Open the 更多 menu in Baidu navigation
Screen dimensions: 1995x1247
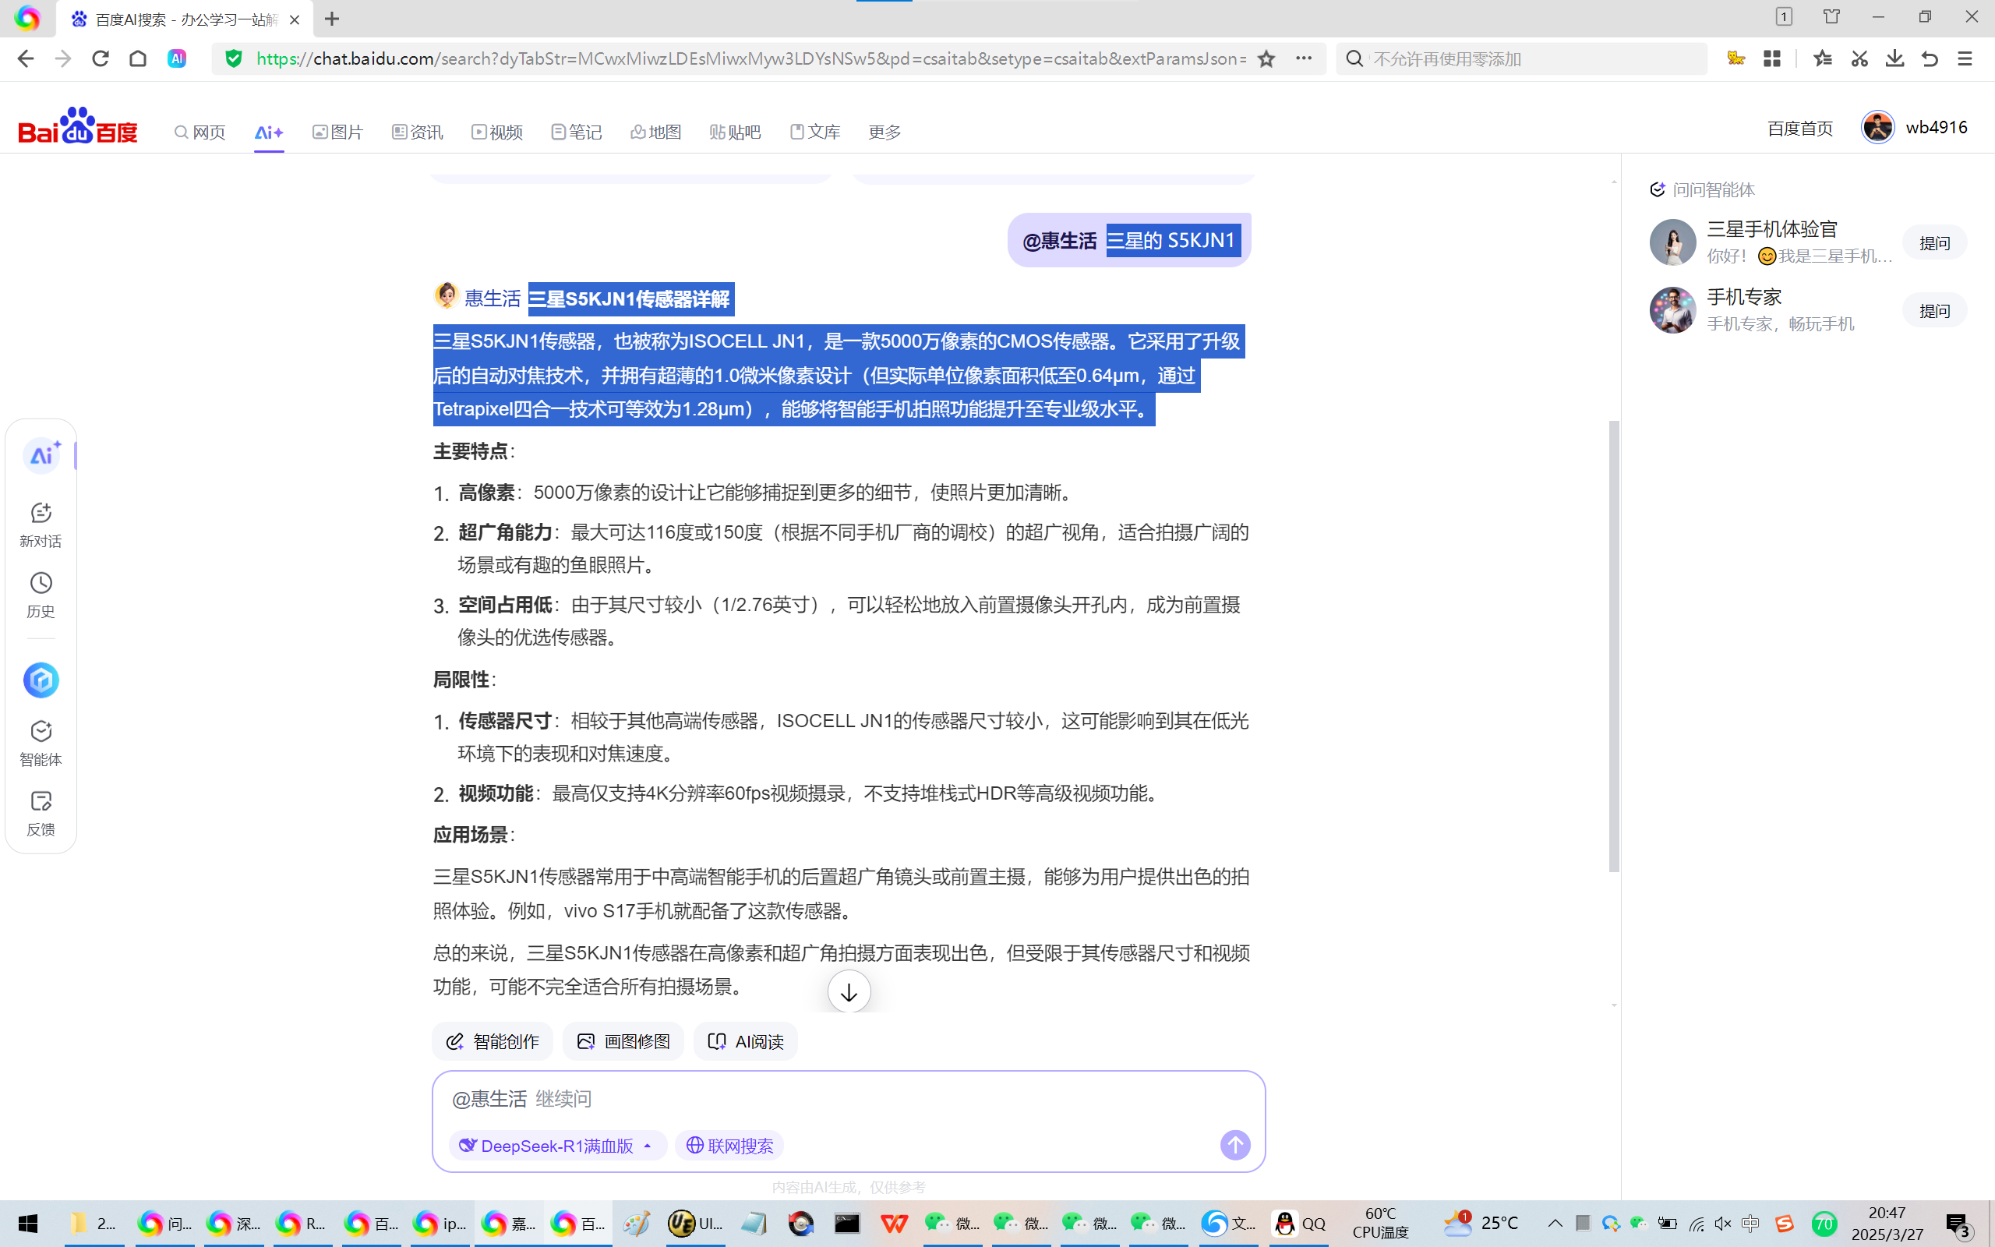884,132
